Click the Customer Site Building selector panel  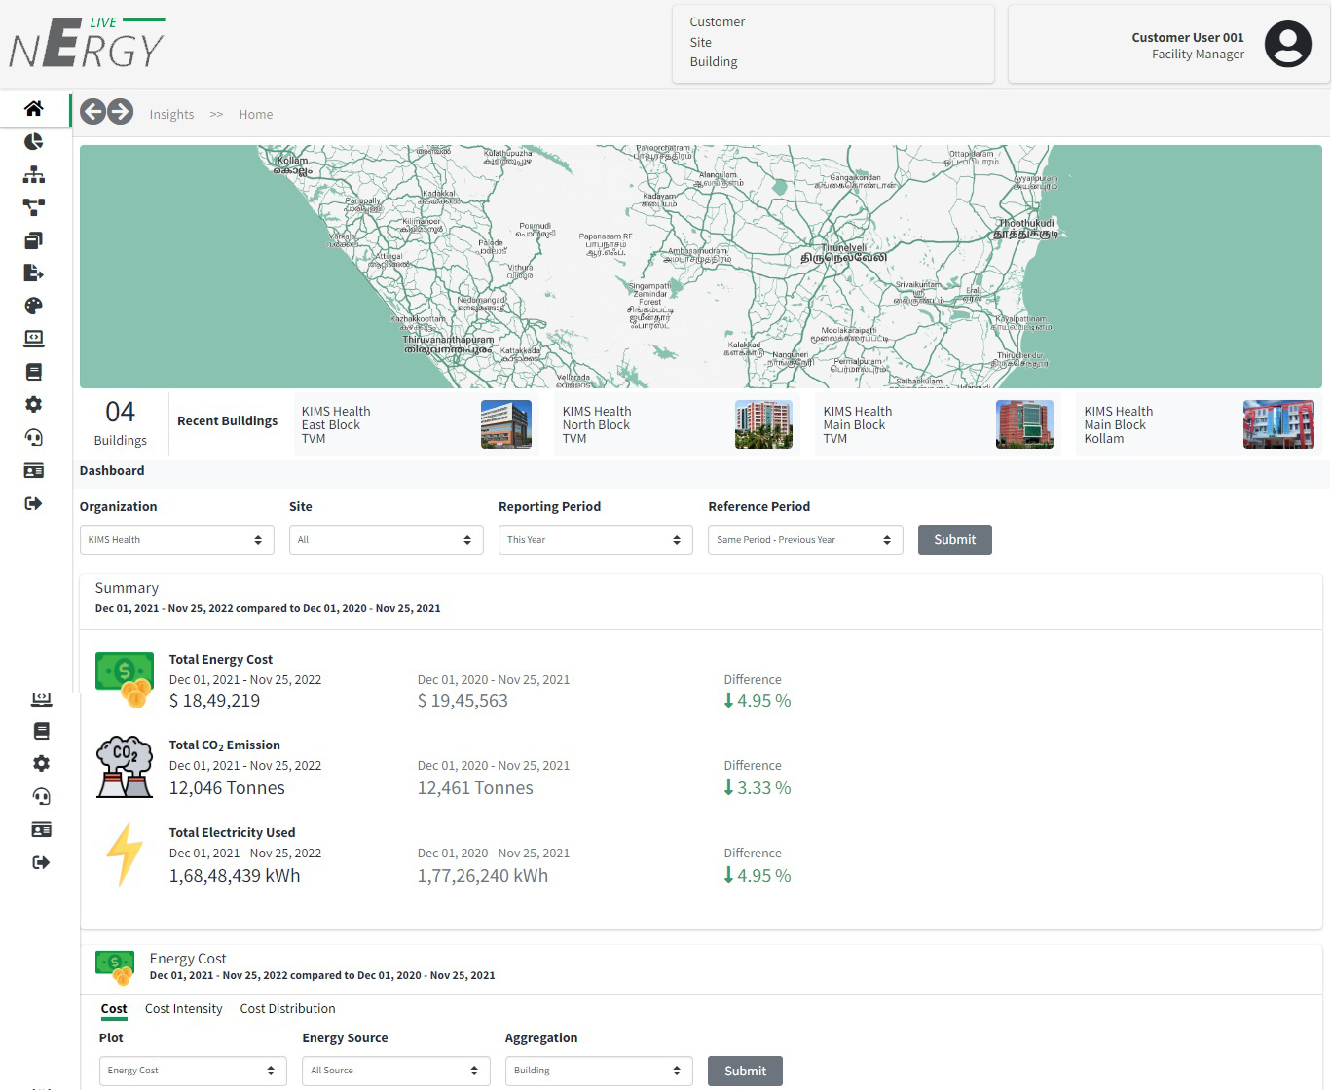point(833,44)
